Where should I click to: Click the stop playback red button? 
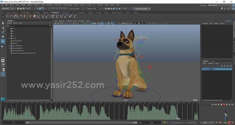point(224,105)
